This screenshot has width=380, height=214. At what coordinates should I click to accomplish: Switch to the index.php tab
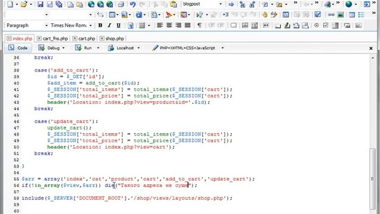[20, 38]
